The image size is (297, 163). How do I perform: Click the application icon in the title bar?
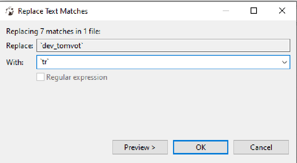point(10,11)
